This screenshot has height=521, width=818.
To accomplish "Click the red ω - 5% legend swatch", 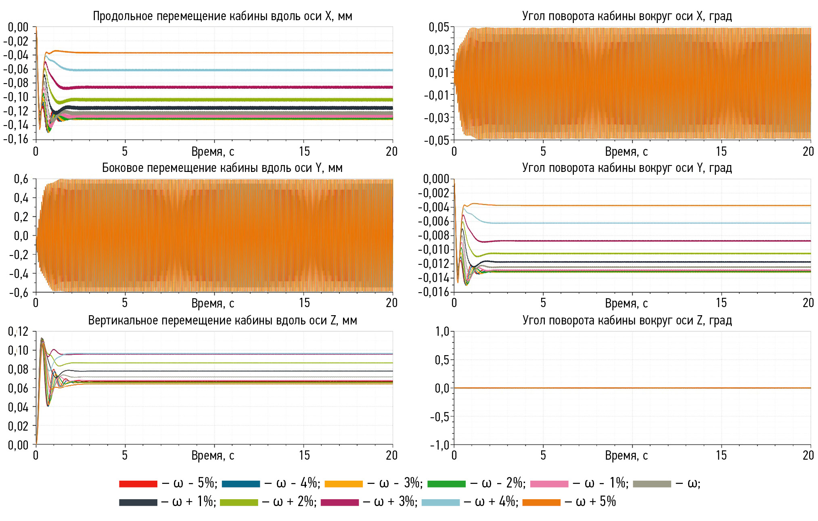I will pos(138,483).
